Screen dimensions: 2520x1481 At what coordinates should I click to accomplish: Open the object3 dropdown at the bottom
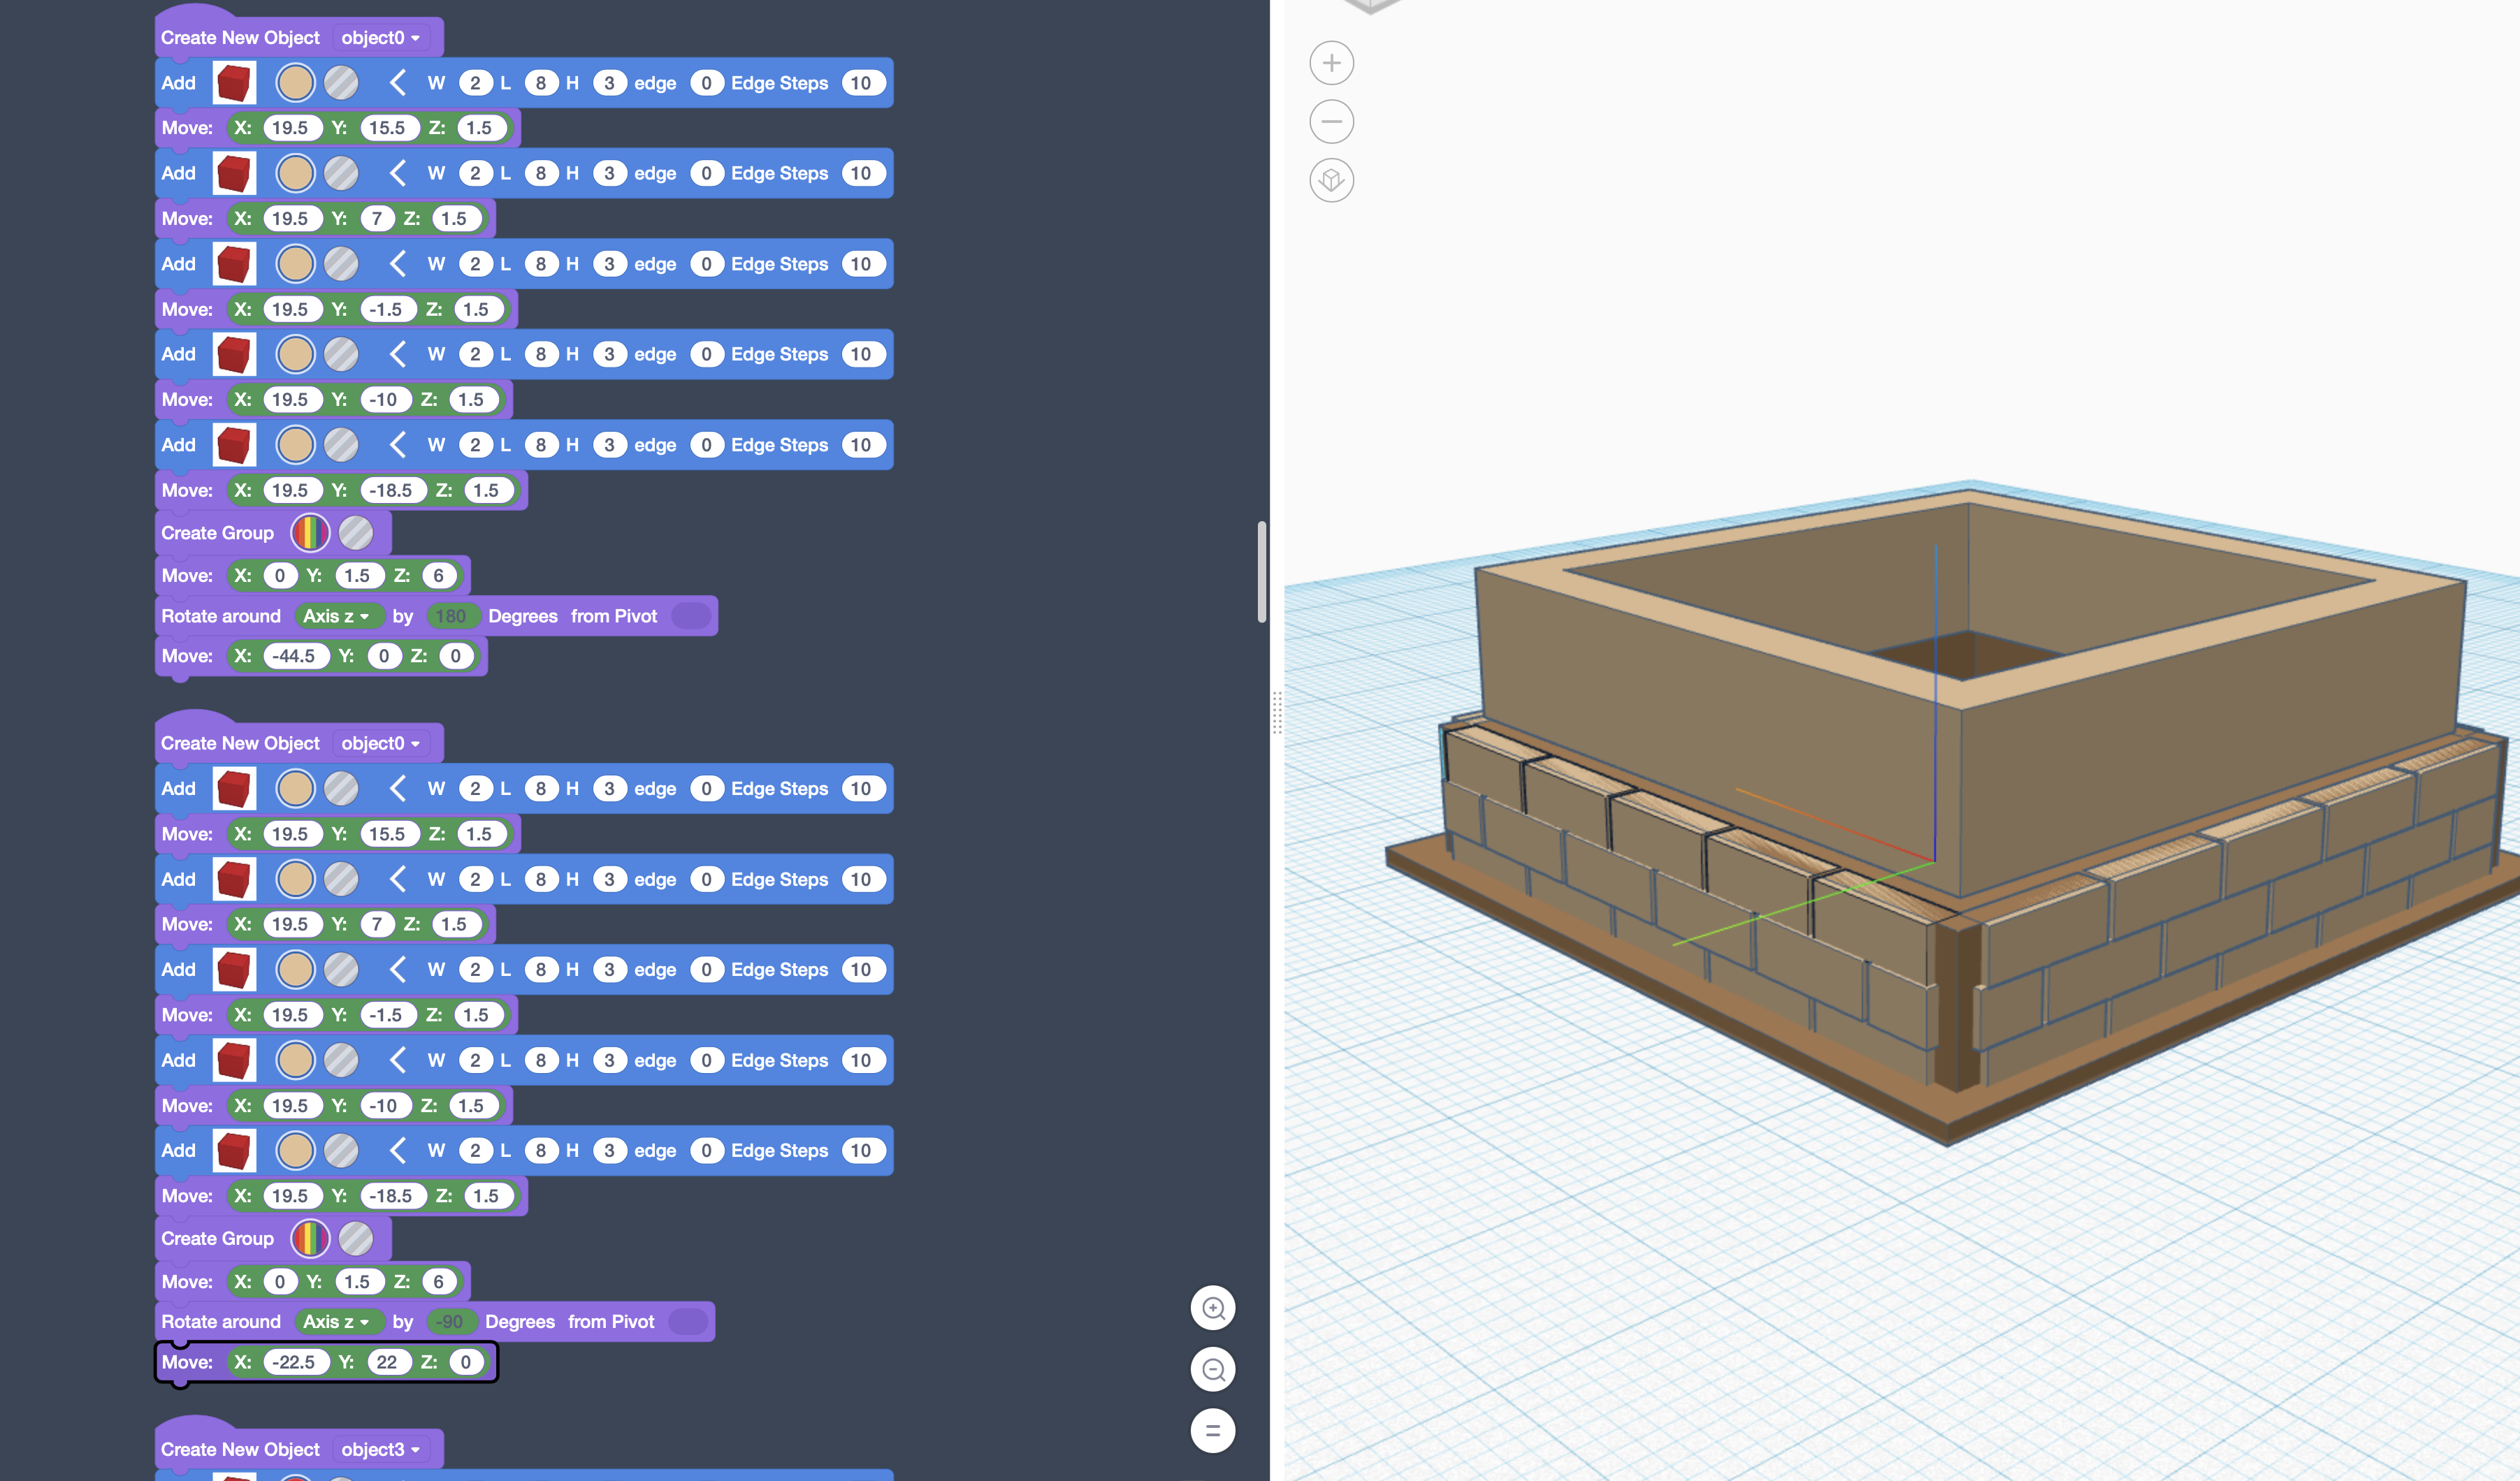(x=380, y=1449)
